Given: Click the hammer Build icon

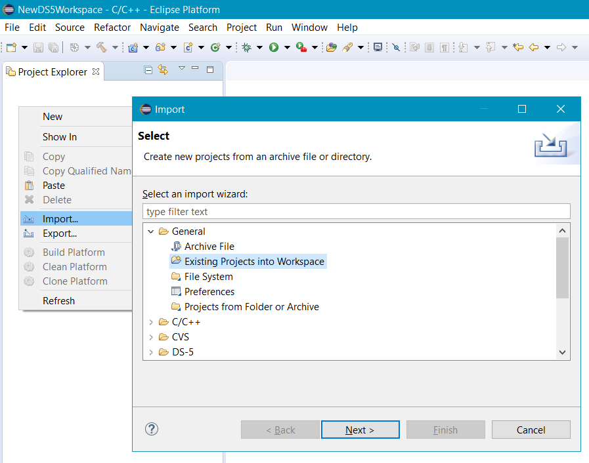Looking at the screenshot, I should click(x=101, y=47).
